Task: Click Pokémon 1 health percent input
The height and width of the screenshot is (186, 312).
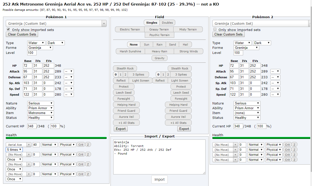Action: (x=55, y=126)
